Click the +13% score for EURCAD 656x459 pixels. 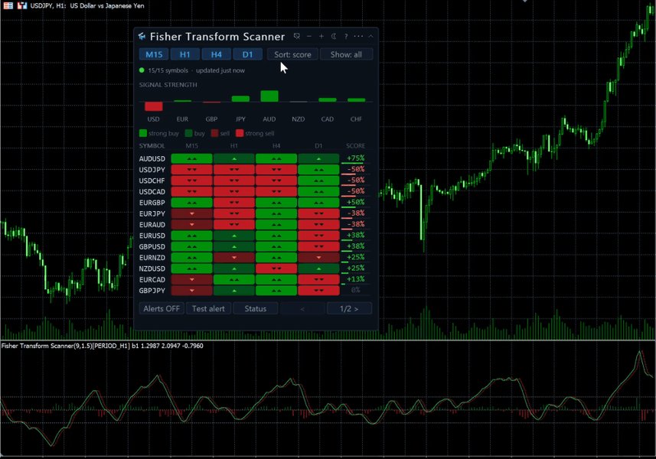point(356,278)
